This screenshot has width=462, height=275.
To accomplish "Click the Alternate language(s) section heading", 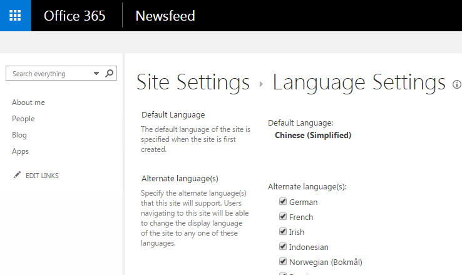I will point(180,179).
